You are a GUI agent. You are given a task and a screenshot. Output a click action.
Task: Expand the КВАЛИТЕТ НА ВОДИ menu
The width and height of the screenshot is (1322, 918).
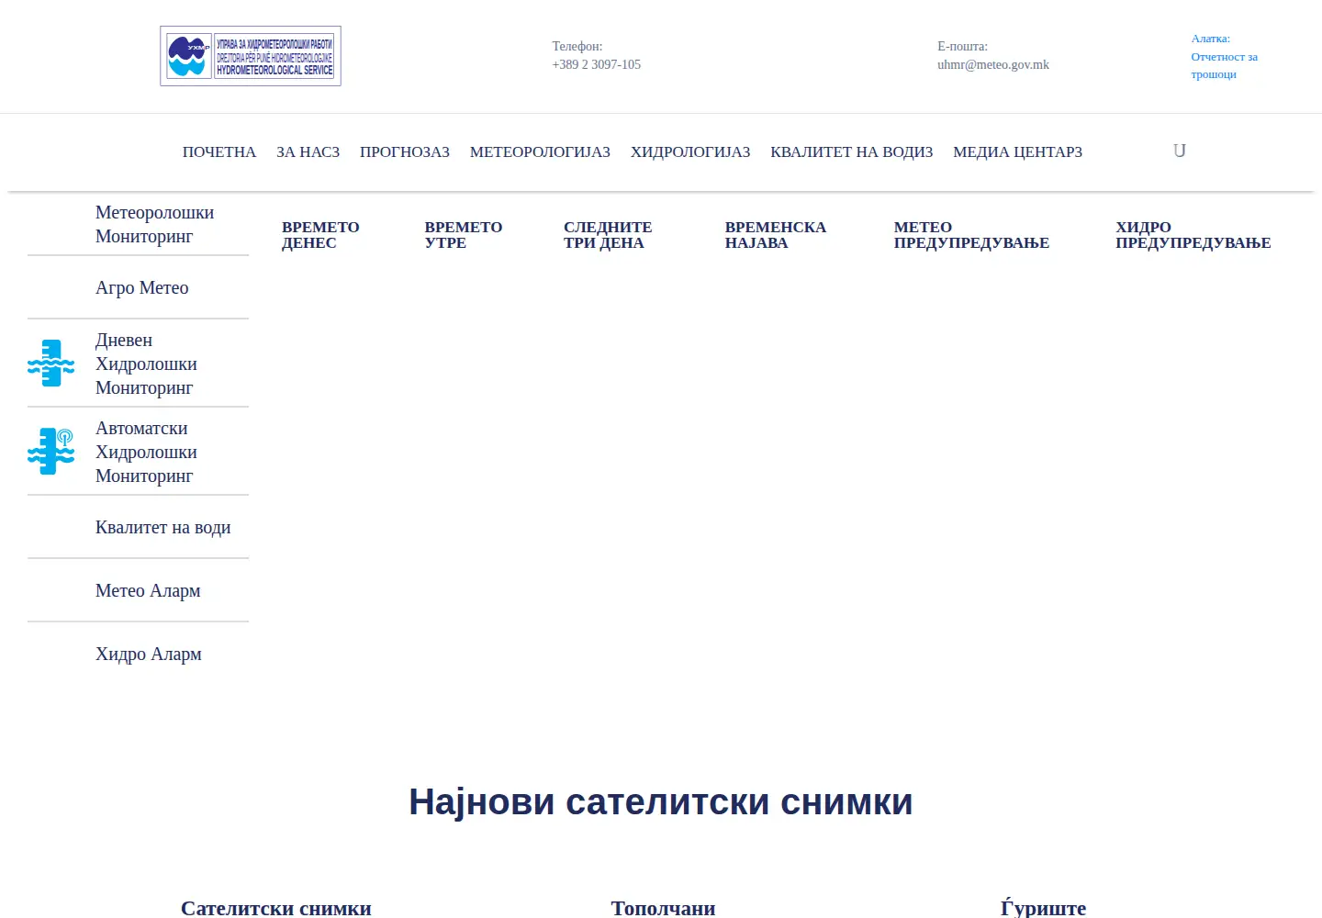(x=852, y=151)
